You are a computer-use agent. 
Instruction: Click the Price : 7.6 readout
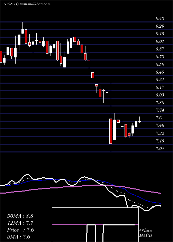(x=20, y=230)
